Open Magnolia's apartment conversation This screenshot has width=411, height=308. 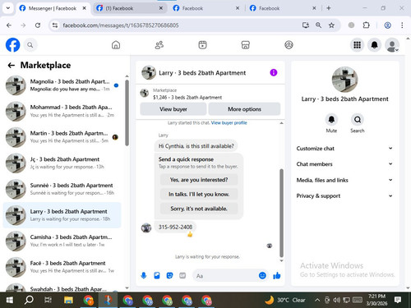[x=62, y=85]
